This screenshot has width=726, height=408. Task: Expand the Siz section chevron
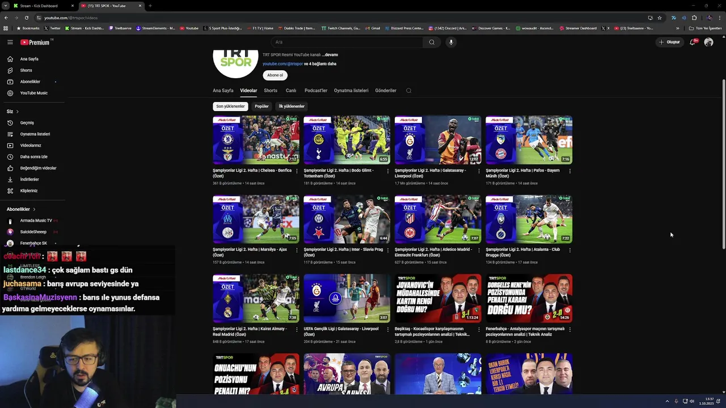pos(17,112)
